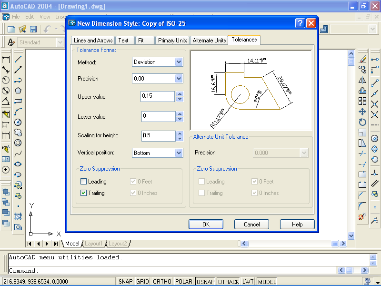Select the Erase modify tool
This screenshot has height=286, width=381.
[362, 59]
